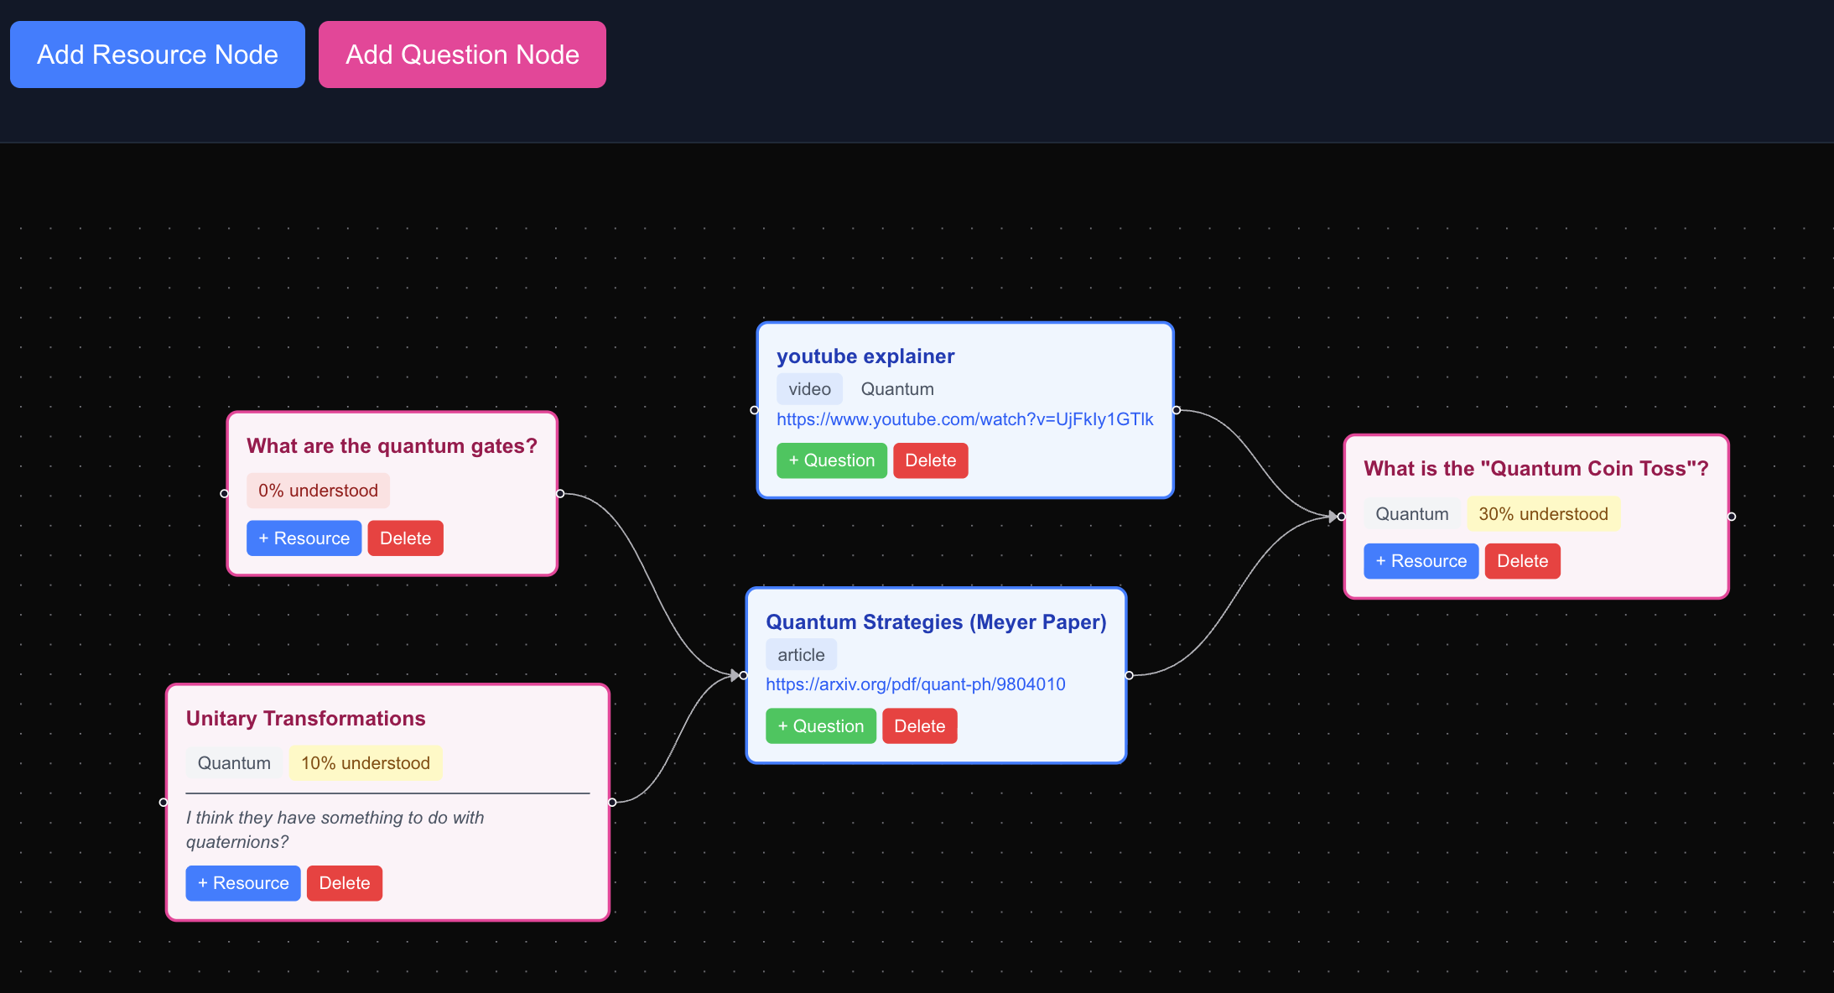The image size is (1834, 993).
Task: Delete the 'What are the quantum gates?' node
Action: pos(405,538)
